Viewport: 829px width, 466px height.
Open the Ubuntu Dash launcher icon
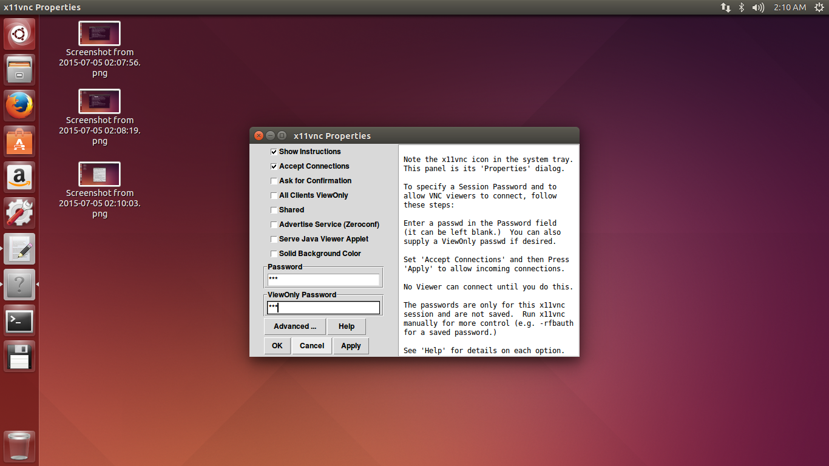point(20,34)
